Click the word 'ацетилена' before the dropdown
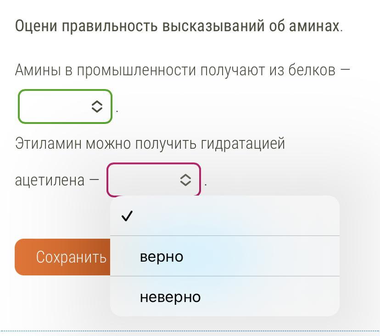Viewport: 380px width, 336px height. [x=50, y=180]
